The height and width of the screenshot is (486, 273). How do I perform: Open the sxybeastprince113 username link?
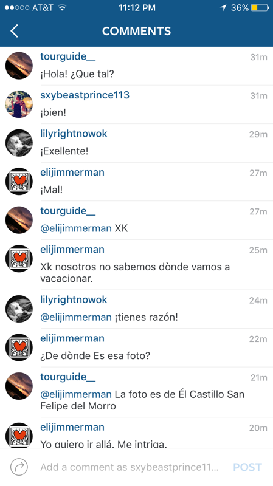pyautogui.click(x=85, y=95)
